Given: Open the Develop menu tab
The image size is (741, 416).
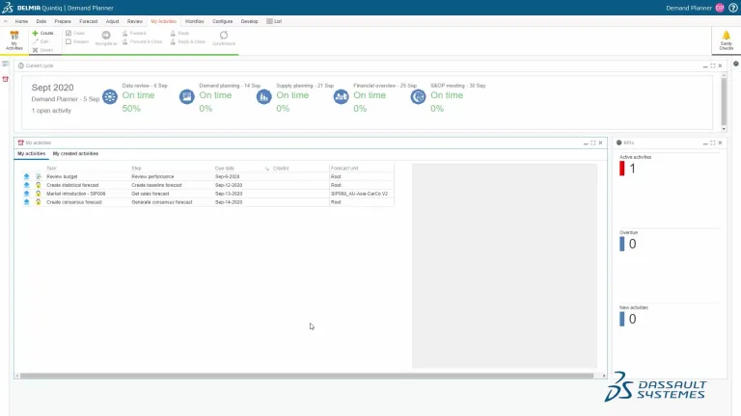Looking at the screenshot, I should click(250, 21).
